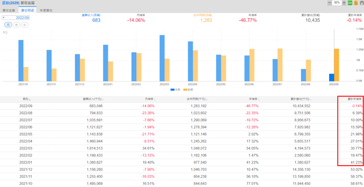Viewport: 364px width, 187px height.
Task: Click prior-year value 1,245,262 cell
Action: tap(198, 141)
